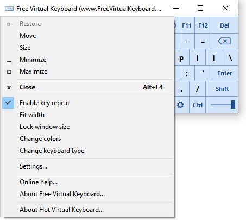
Task: Tap the forward slash key
Action: click(198, 89)
